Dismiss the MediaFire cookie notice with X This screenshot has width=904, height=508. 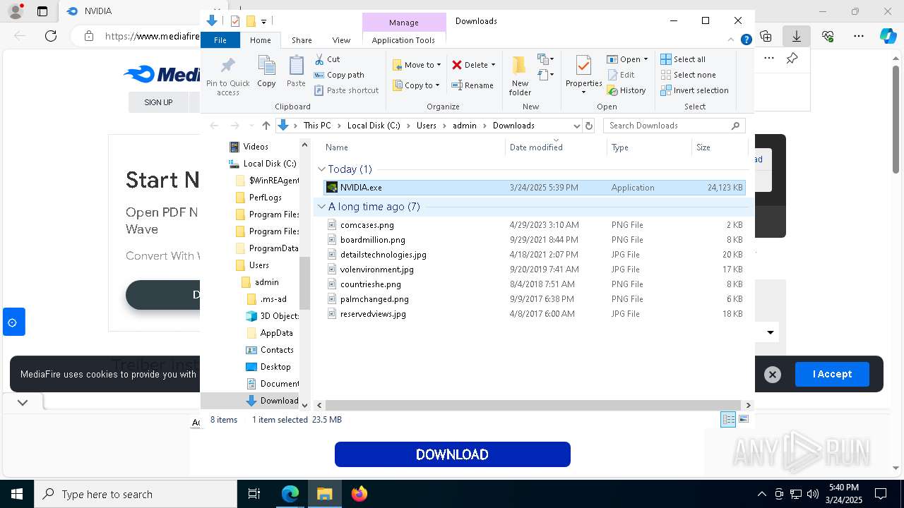pos(773,375)
